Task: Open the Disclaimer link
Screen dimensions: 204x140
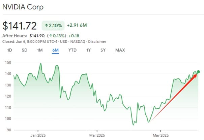Action: (x=97, y=41)
